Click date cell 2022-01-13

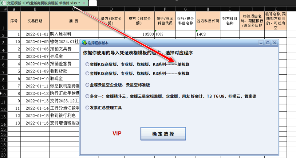[35, 101]
